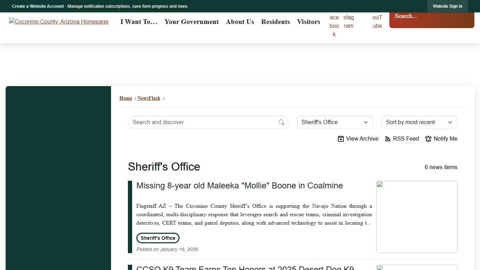
Task: Click the RSS Feed icon
Action: tap(387, 139)
